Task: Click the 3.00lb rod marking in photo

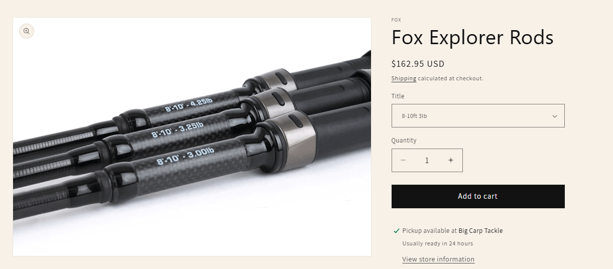Action: 185,156
